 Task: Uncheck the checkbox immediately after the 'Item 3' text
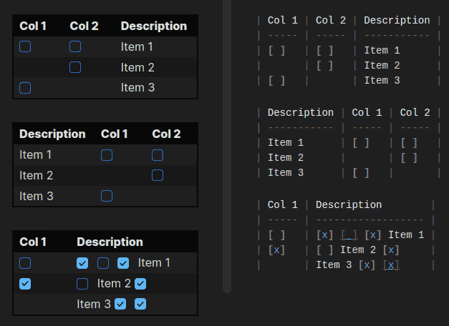pos(120,304)
